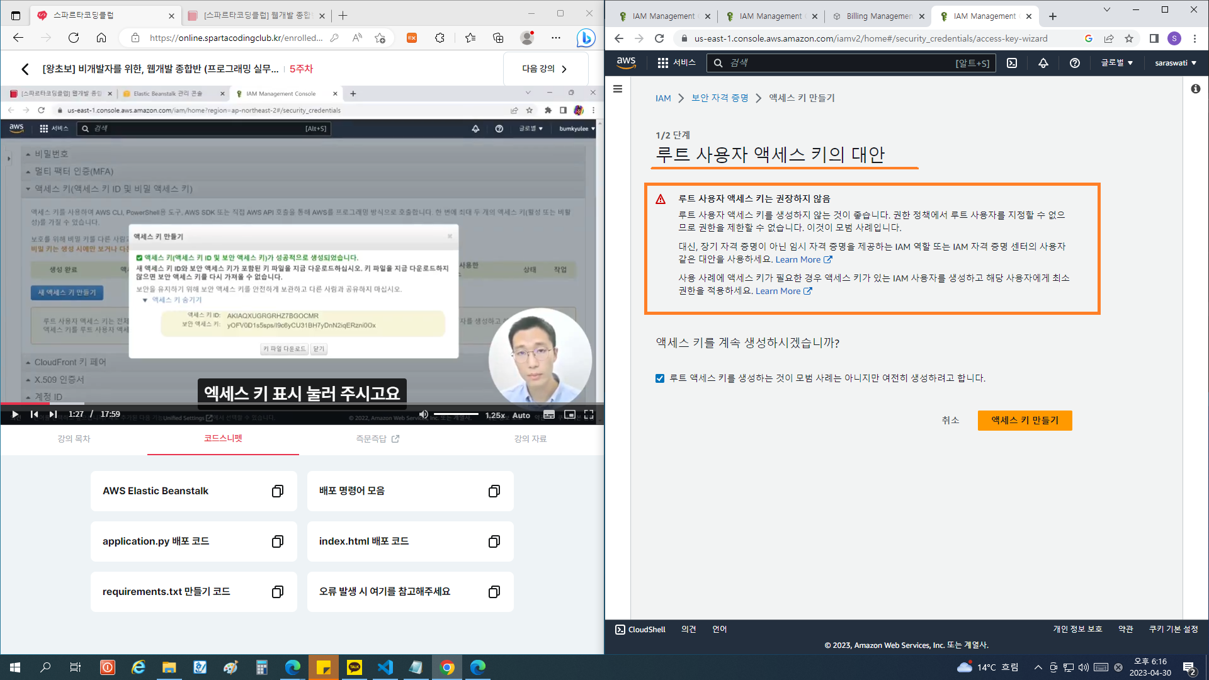Open Visual Studio Code from taskbar

(385, 667)
